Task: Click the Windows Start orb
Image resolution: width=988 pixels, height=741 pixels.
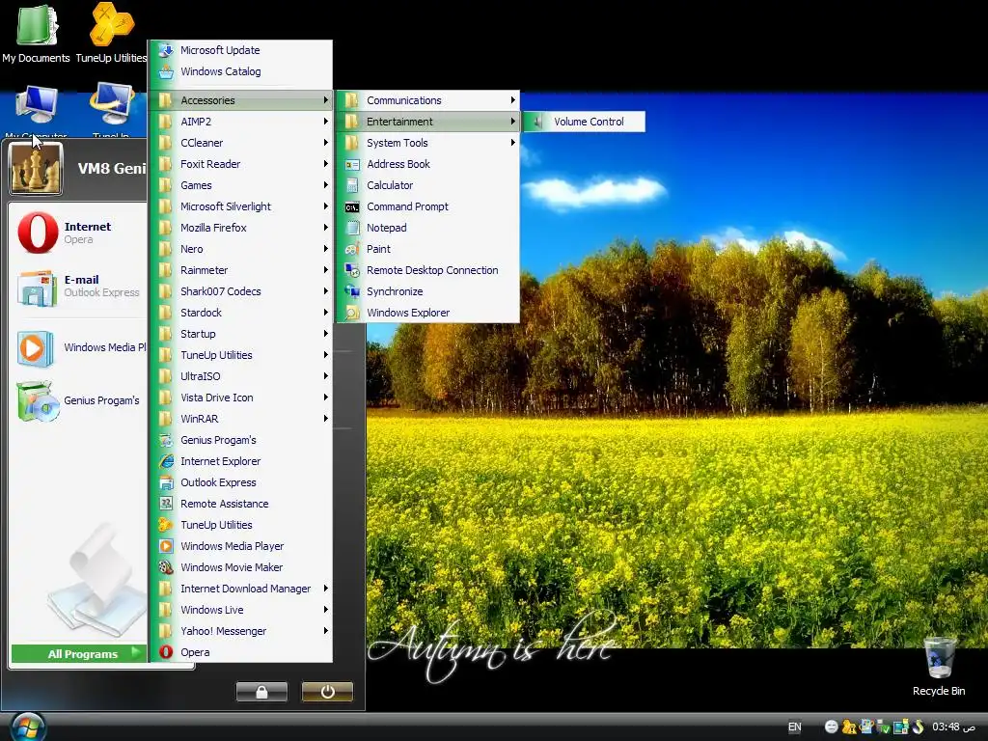Action: (28, 727)
